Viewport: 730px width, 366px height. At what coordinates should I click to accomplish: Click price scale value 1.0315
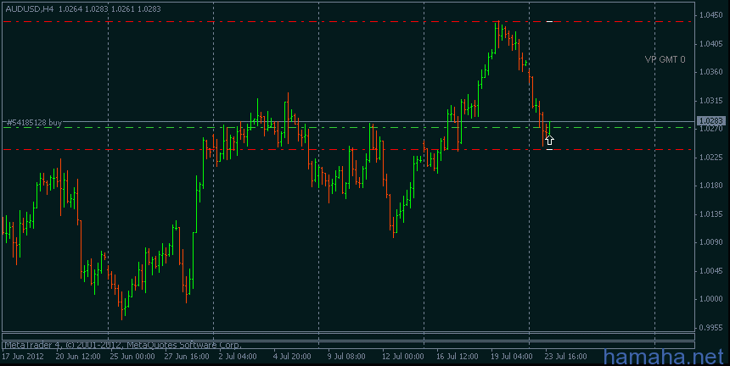tap(711, 101)
